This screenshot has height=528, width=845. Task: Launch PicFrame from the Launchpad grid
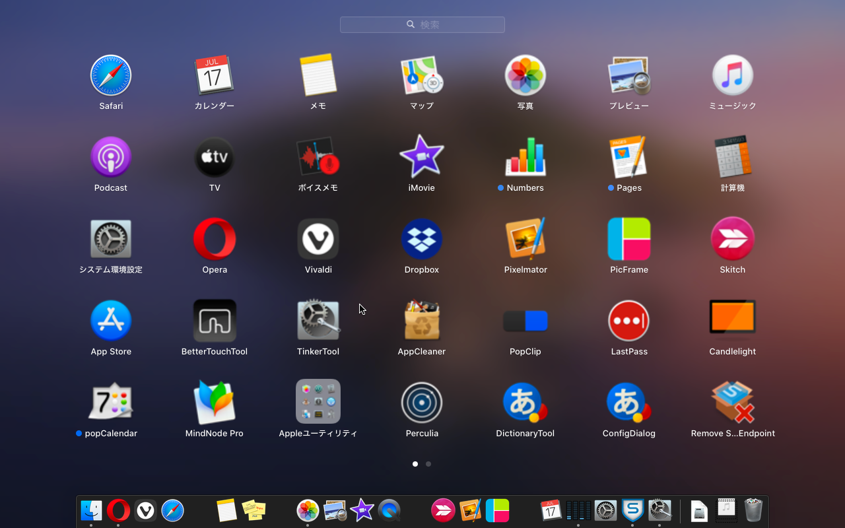(629, 239)
